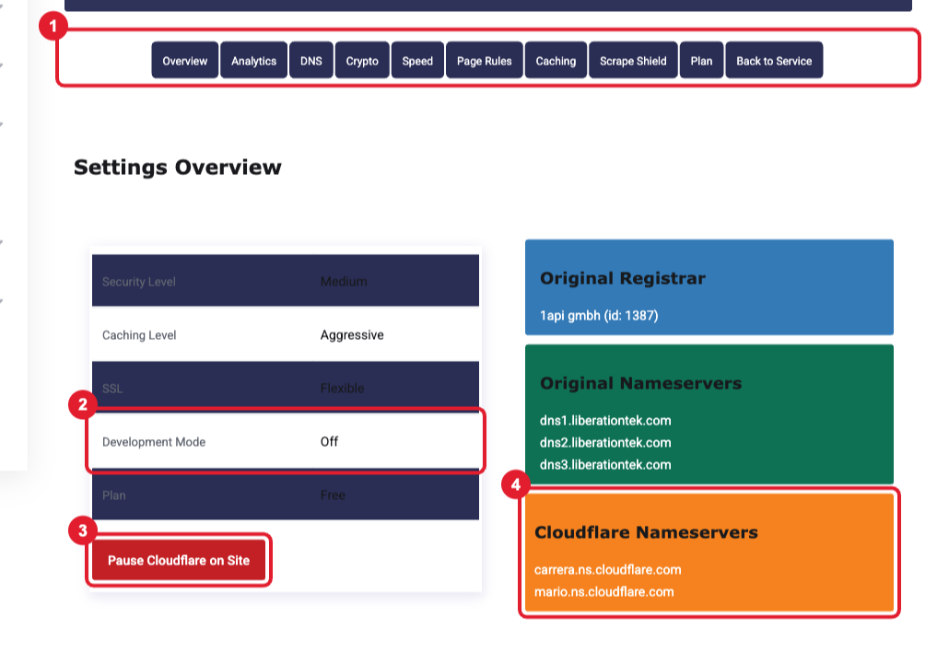View the Plan tab

(701, 61)
